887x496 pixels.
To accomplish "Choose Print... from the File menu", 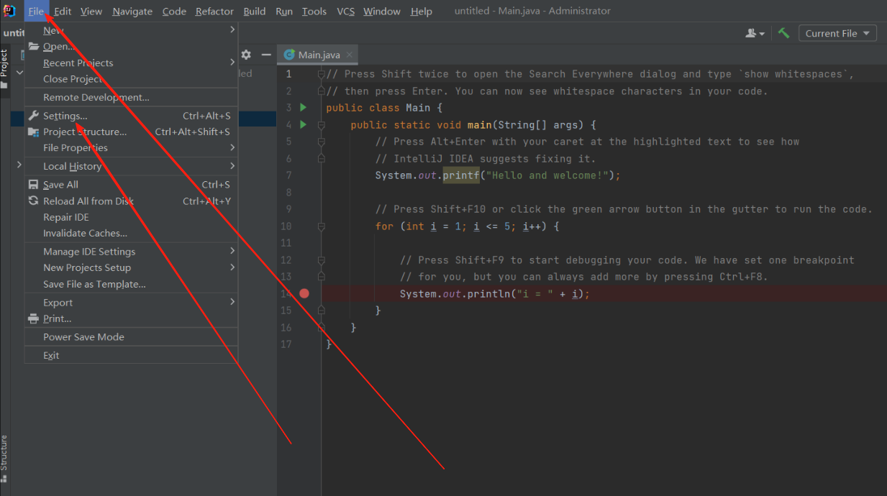I will tap(131, 318).
